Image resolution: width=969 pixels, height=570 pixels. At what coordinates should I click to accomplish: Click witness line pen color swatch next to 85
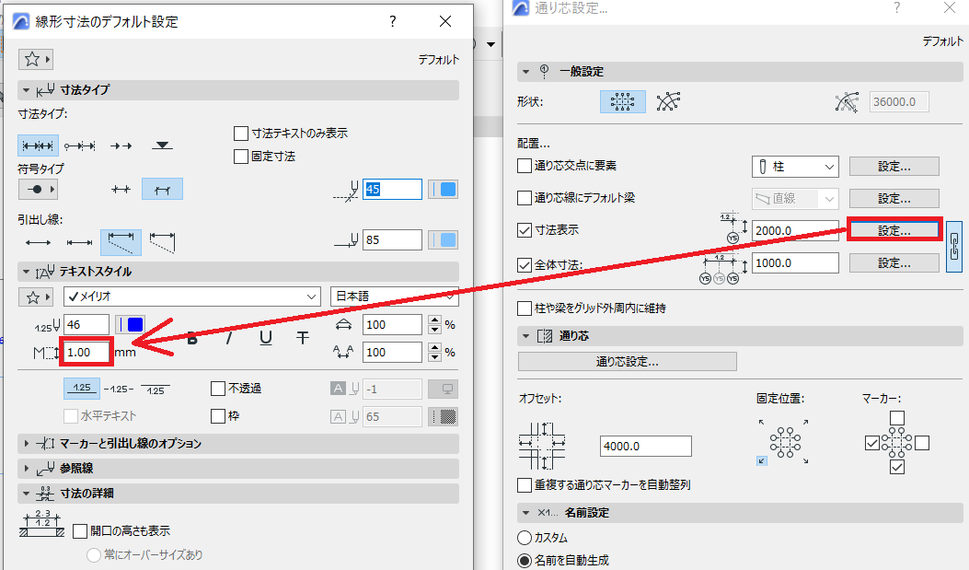444,239
